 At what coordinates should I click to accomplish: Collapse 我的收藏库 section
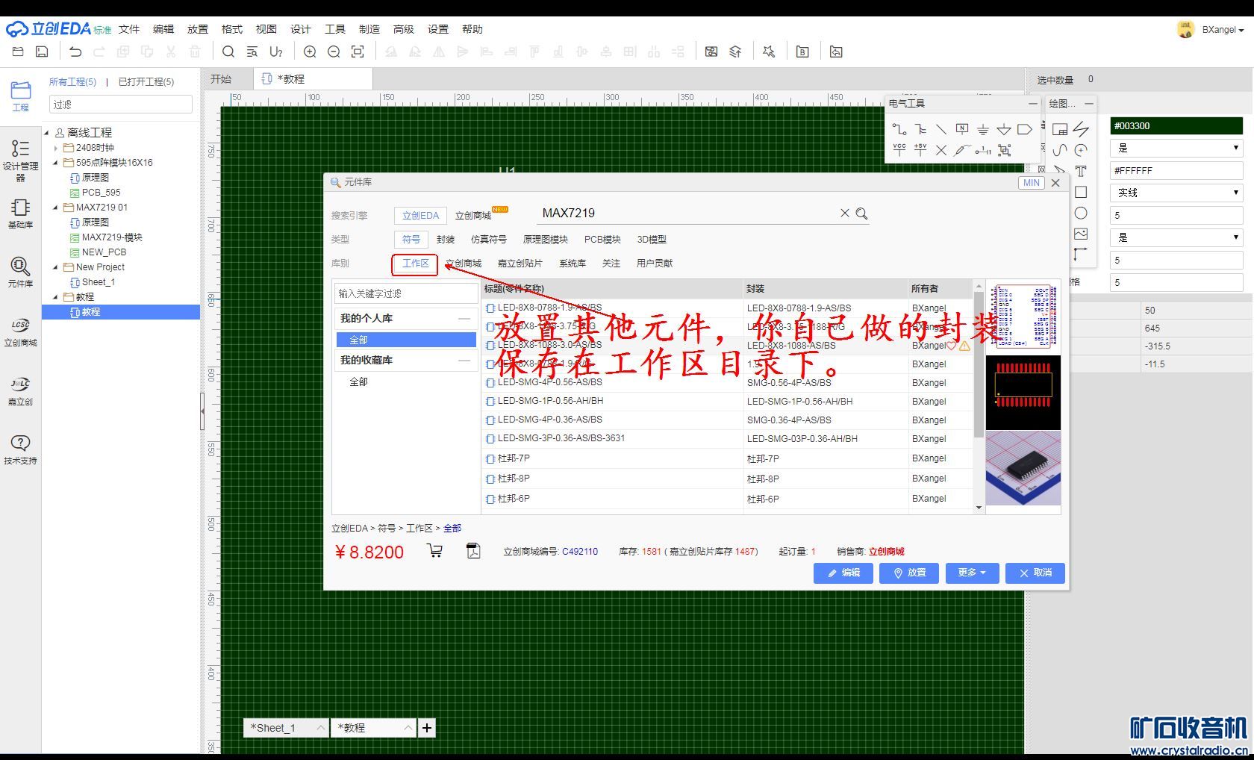click(x=464, y=361)
